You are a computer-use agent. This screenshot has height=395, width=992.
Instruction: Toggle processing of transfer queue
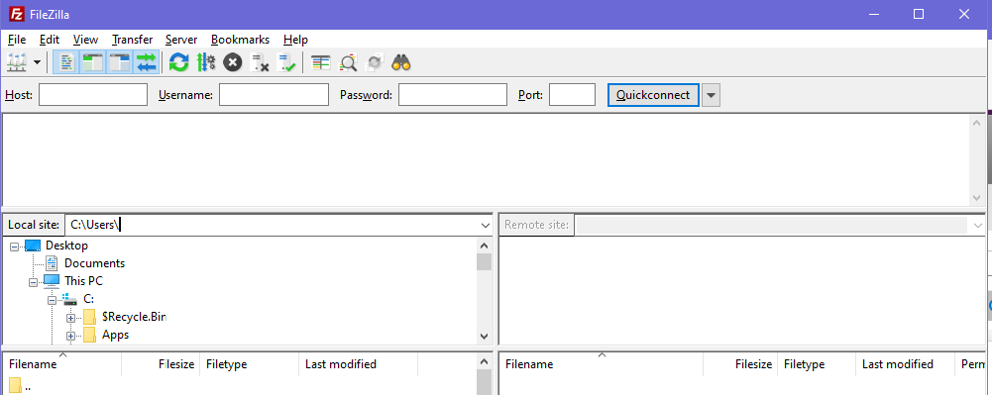tap(206, 62)
